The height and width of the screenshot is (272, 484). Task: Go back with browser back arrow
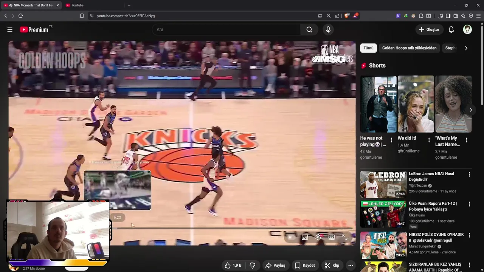point(5,16)
